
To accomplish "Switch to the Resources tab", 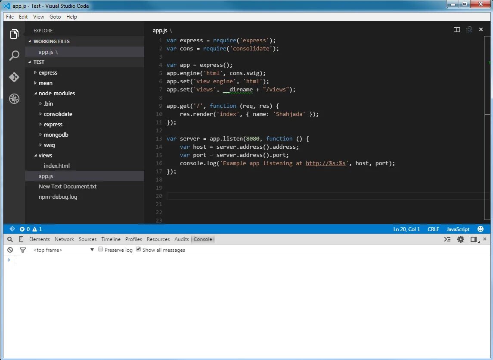I will (158, 239).
